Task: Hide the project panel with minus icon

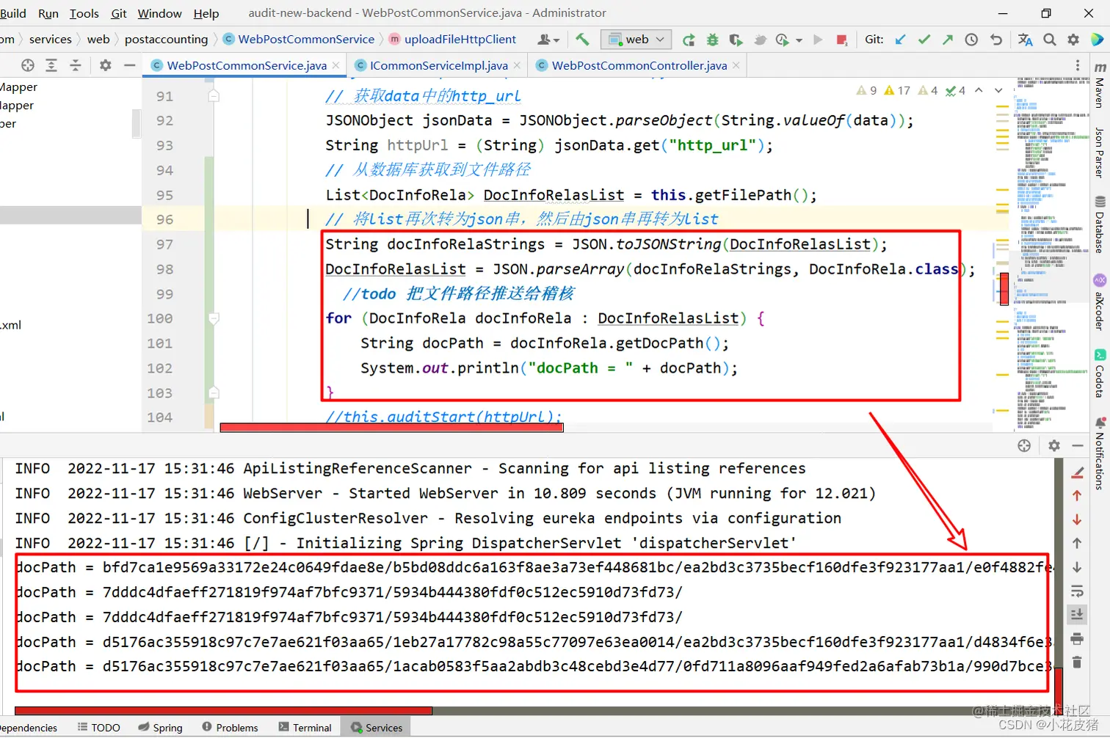Action: pos(130,65)
